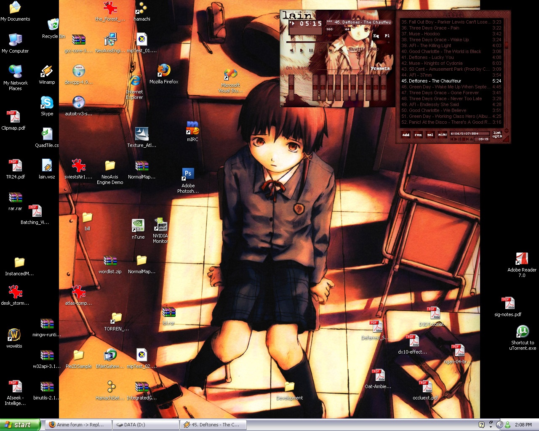Click previous track in Winamp main window
Screen dimensions: 539x431
pos(291,51)
